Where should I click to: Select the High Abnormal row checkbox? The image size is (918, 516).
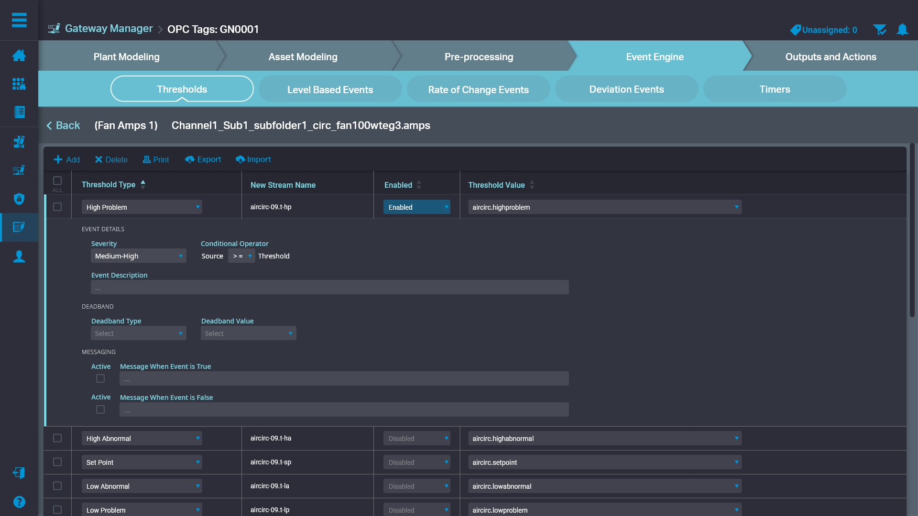coord(57,438)
